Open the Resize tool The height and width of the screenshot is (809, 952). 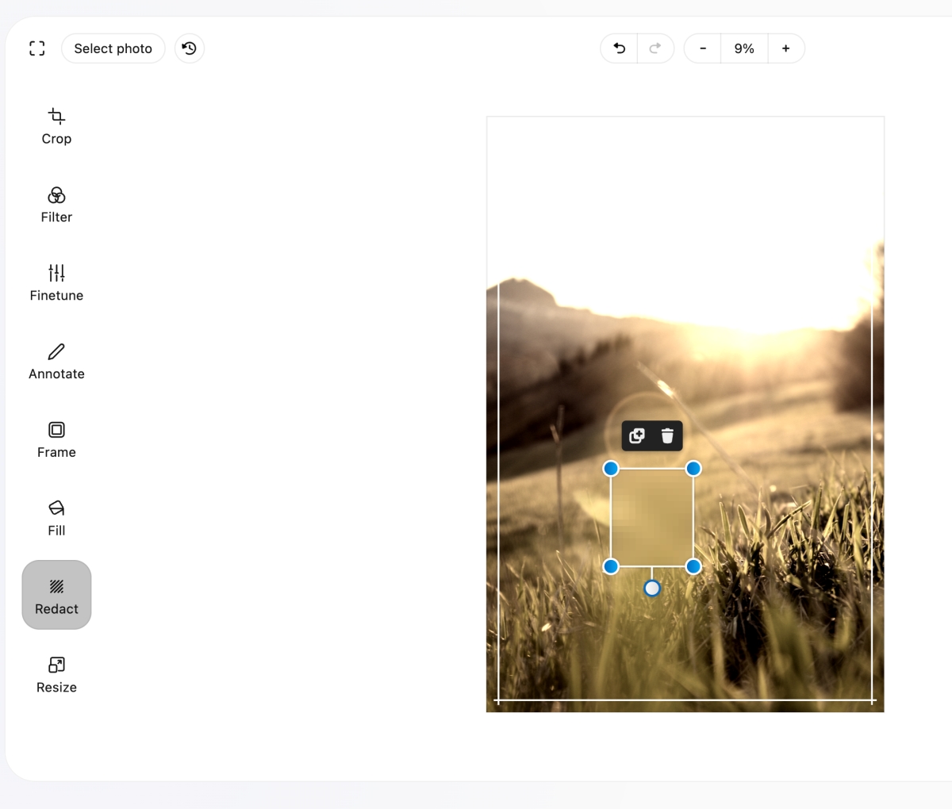click(56, 674)
